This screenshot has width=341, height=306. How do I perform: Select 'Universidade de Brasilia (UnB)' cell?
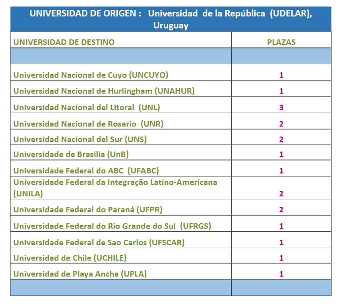point(121,153)
